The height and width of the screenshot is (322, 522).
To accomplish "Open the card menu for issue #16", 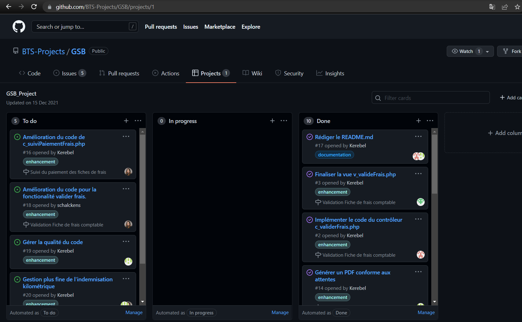I will (x=126, y=137).
